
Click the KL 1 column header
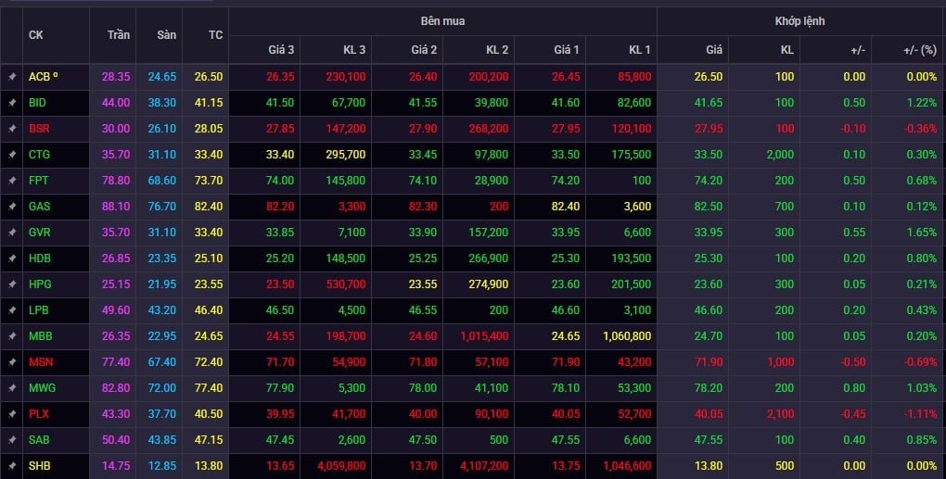pos(640,49)
